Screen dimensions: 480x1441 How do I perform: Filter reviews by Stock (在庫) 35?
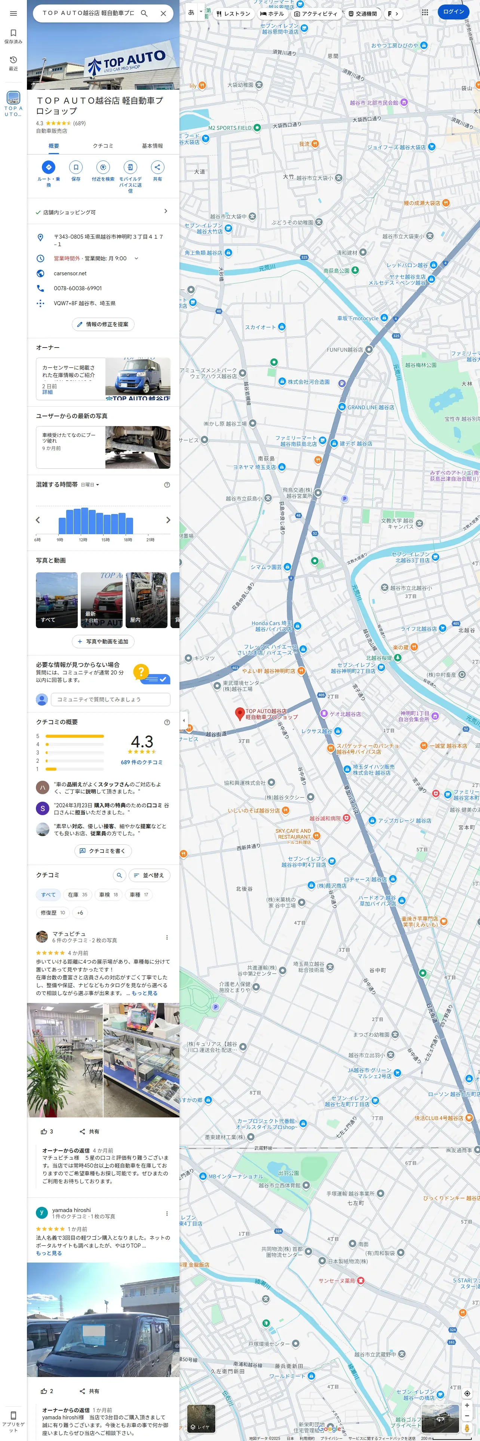click(x=78, y=895)
